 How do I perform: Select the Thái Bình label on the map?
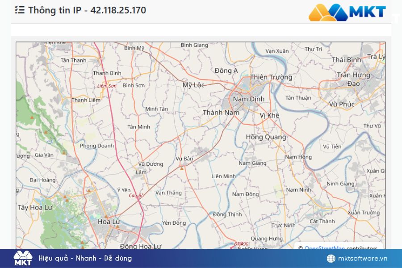pos(346,59)
